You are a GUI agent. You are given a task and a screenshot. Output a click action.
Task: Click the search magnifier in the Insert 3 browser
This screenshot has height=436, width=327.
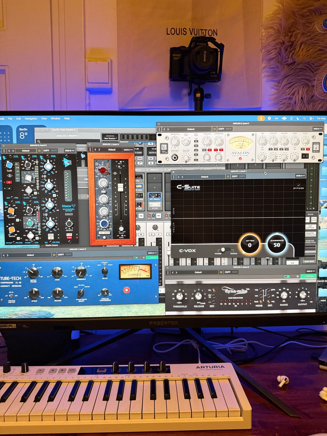[x=39, y=141]
